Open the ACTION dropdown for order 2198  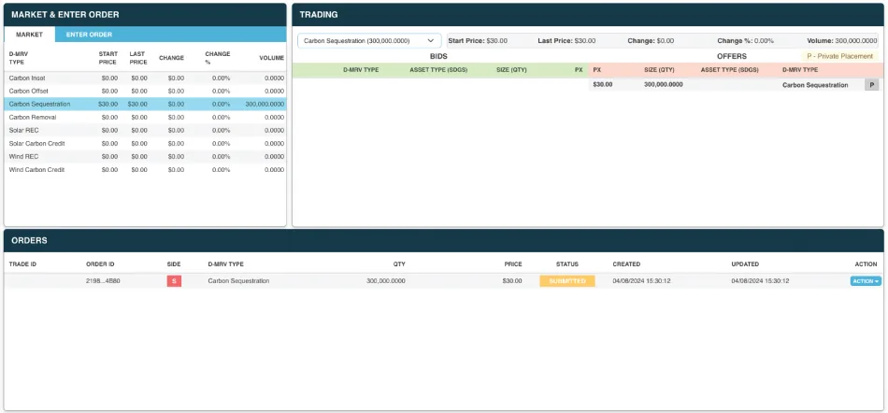tap(866, 280)
